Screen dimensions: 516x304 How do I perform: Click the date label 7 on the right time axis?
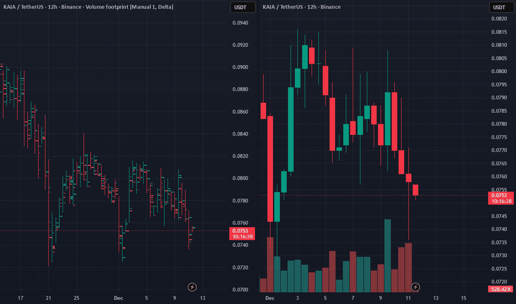pyautogui.click(x=353, y=298)
